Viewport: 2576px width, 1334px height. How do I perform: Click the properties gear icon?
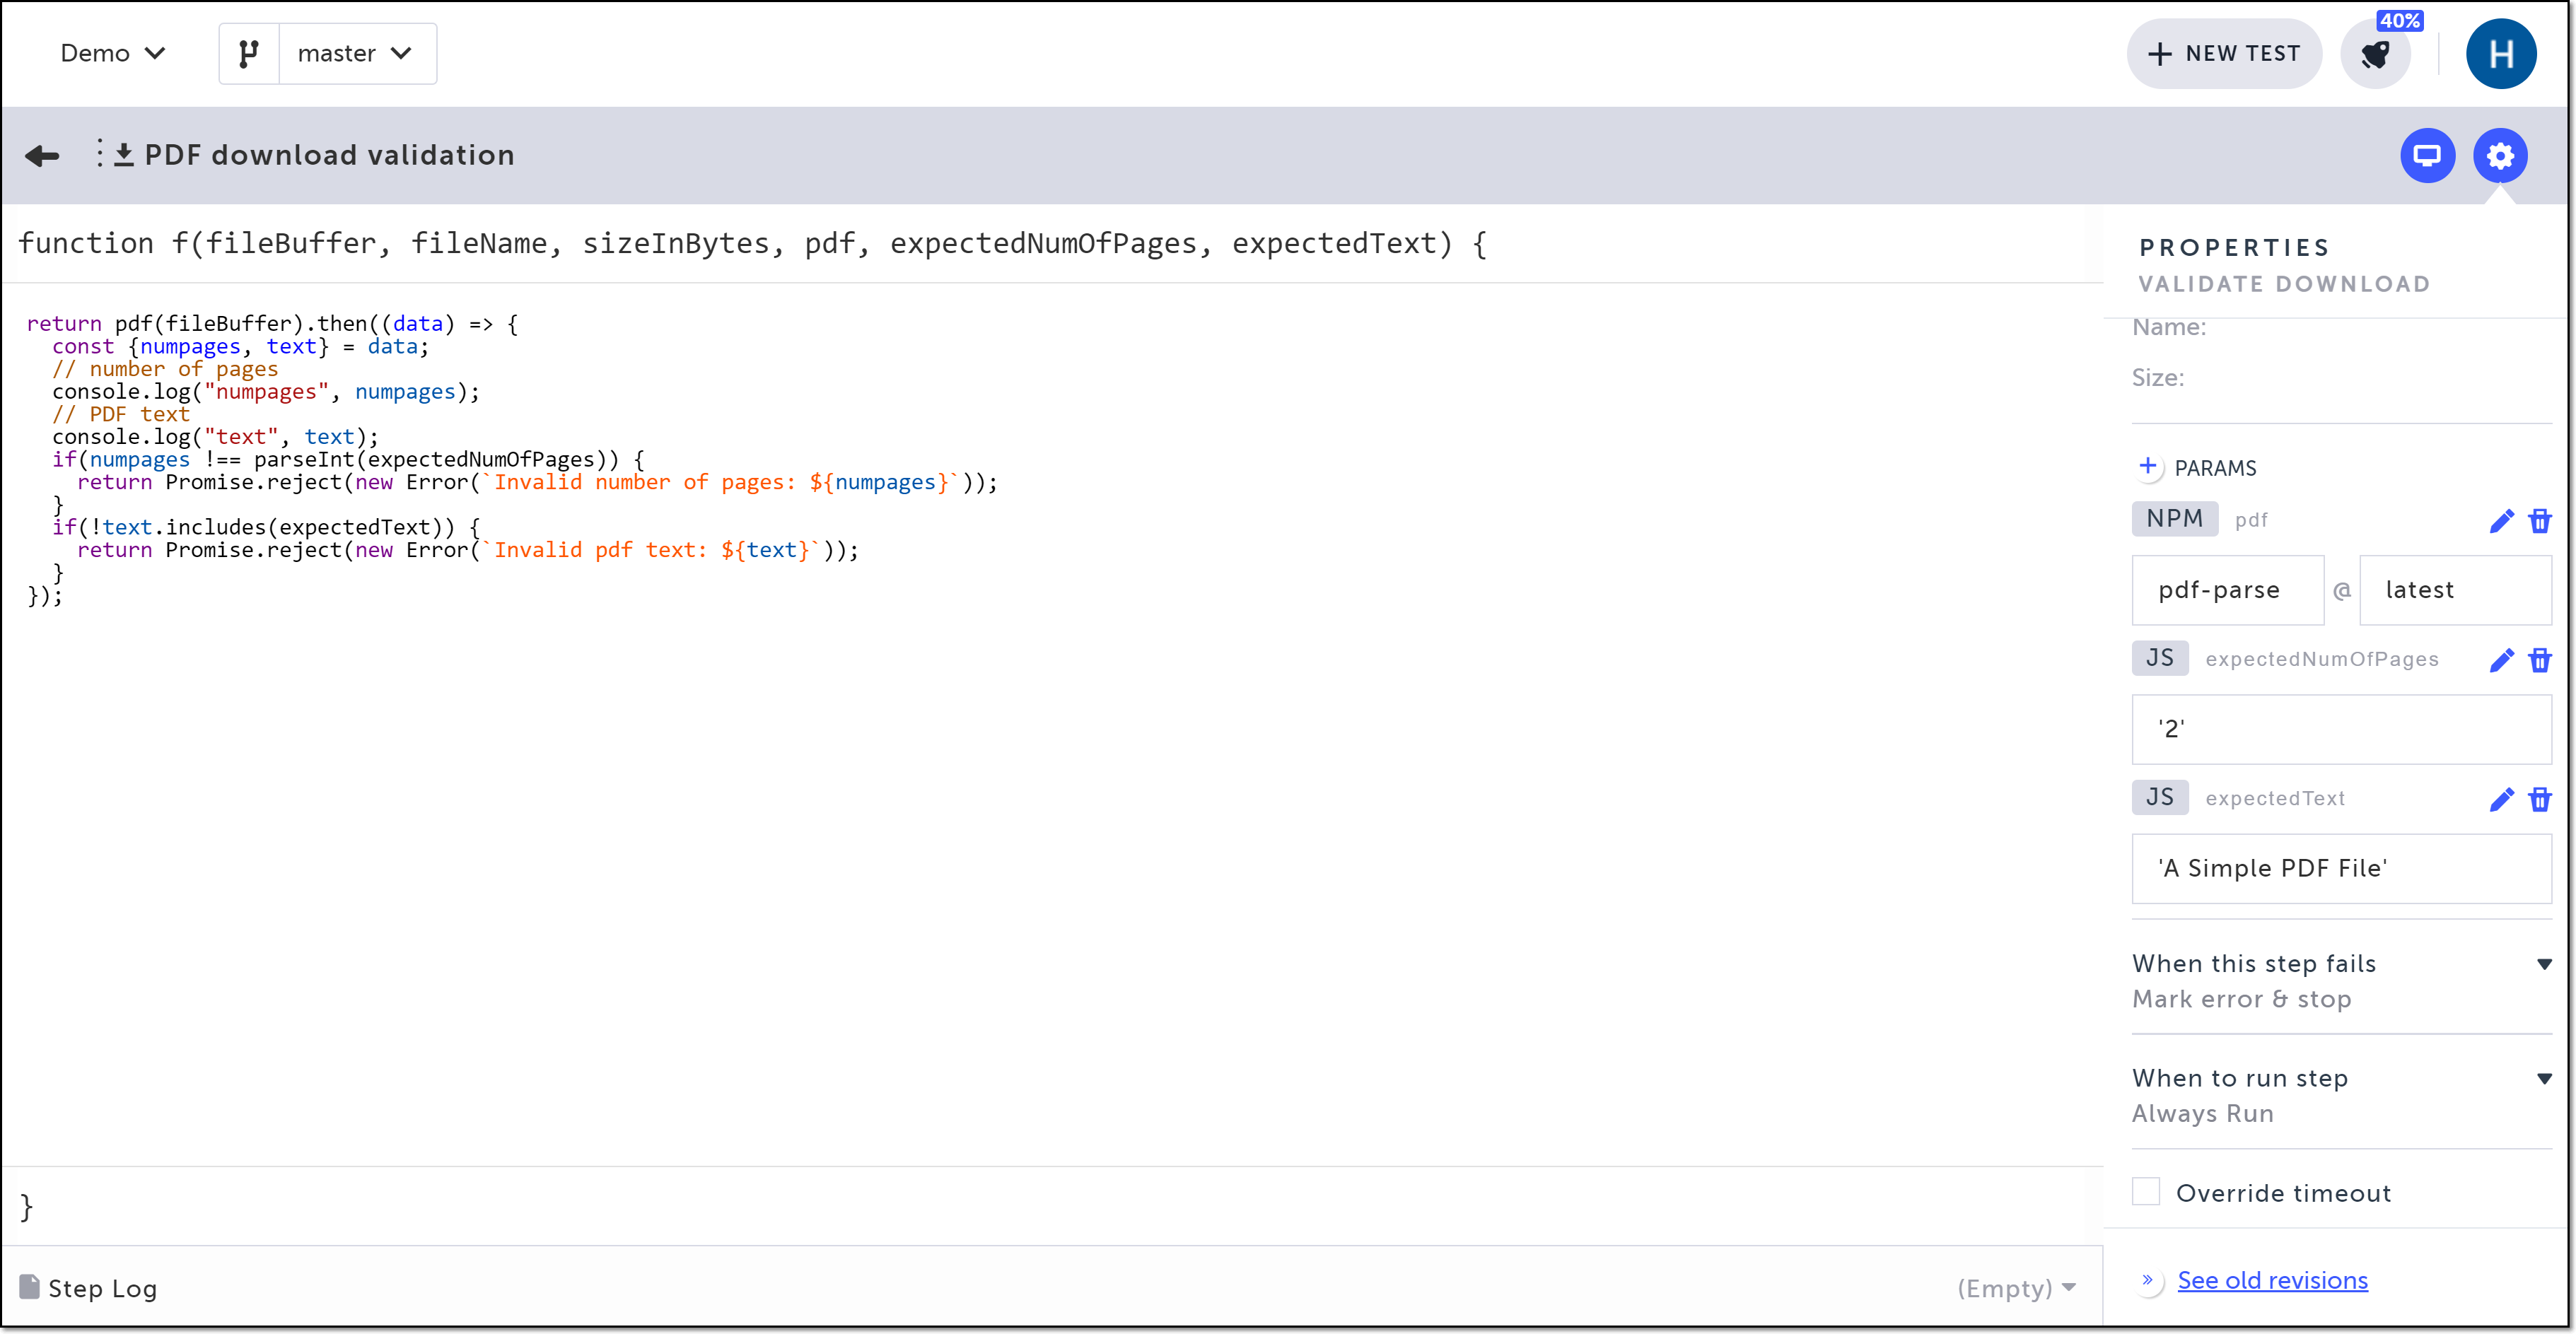click(x=2499, y=156)
